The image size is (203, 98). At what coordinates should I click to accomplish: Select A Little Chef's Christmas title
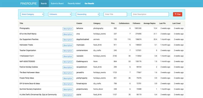tap(38, 95)
